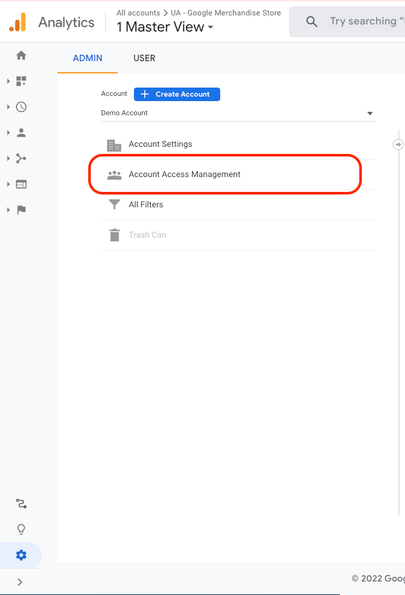Open Account Access Management
The height and width of the screenshot is (595, 405).
(x=185, y=175)
